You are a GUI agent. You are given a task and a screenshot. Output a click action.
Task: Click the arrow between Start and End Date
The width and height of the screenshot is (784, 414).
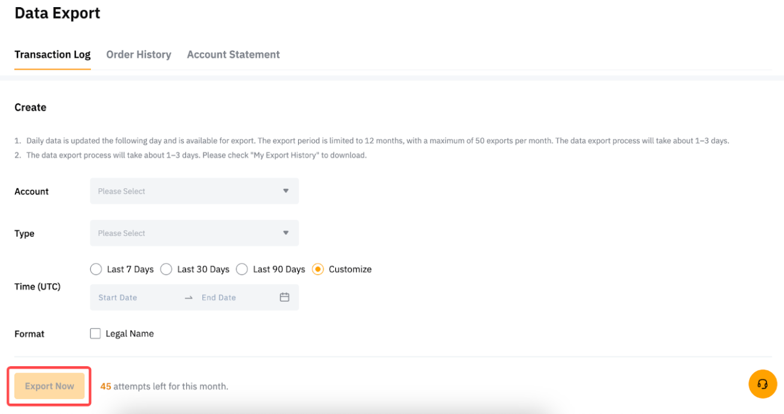[x=189, y=298]
